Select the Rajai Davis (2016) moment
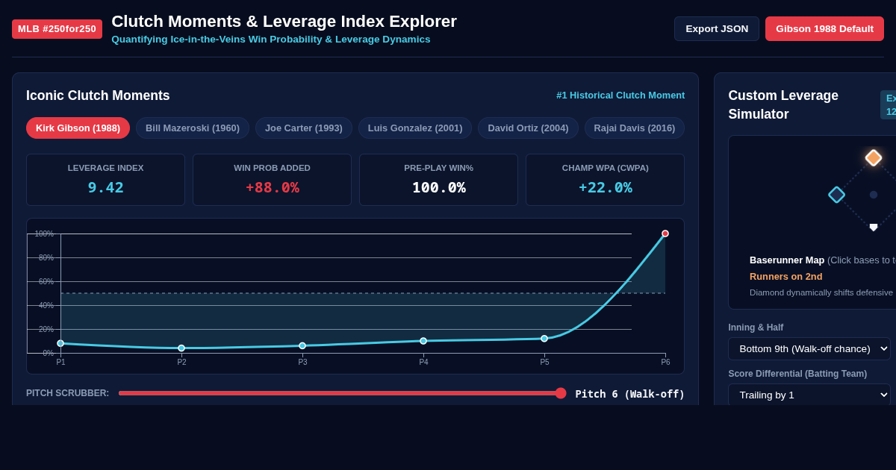Screen dimensions: 896x470 pyautogui.click(x=635, y=128)
